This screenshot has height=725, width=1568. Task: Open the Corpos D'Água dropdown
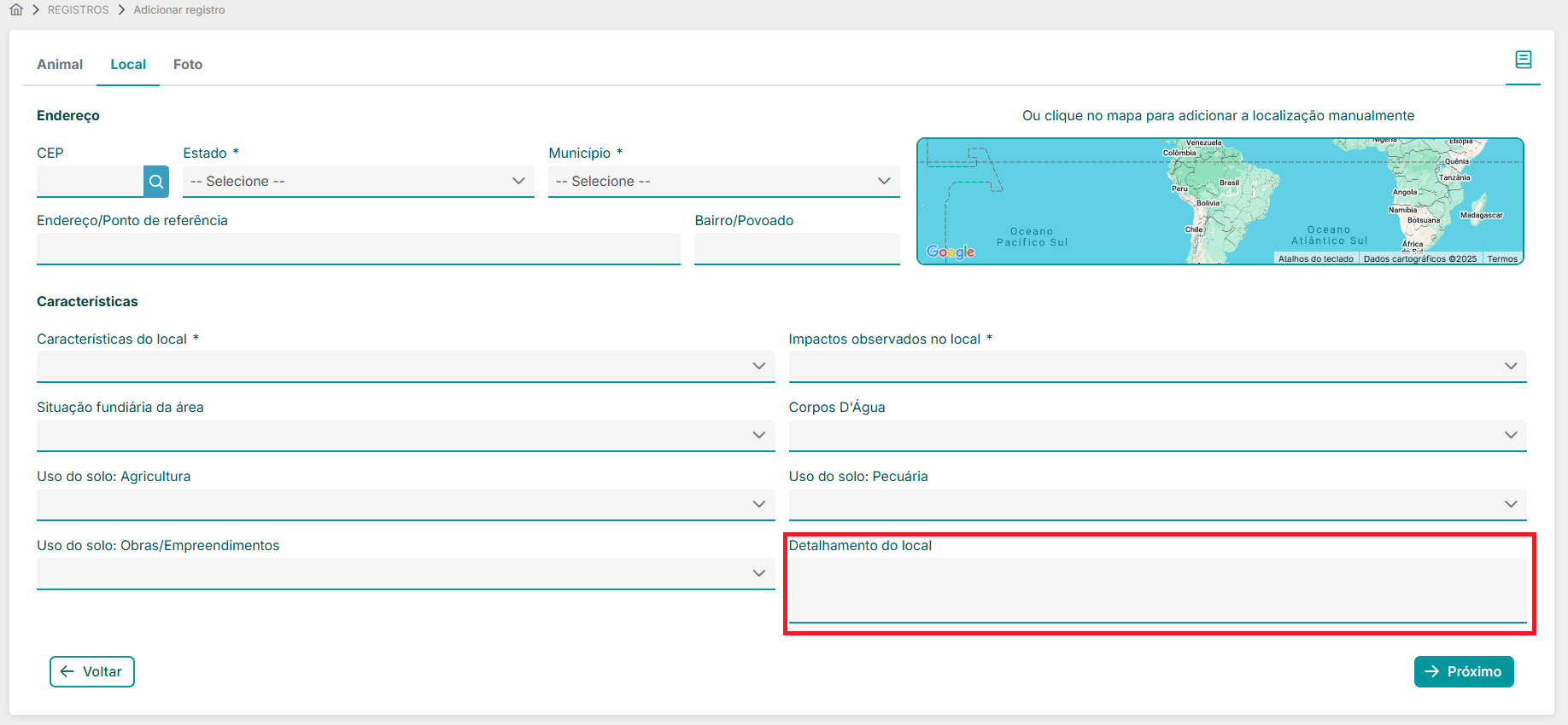pos(1157,436)
